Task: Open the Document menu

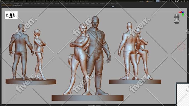Action: coord(16,3)
